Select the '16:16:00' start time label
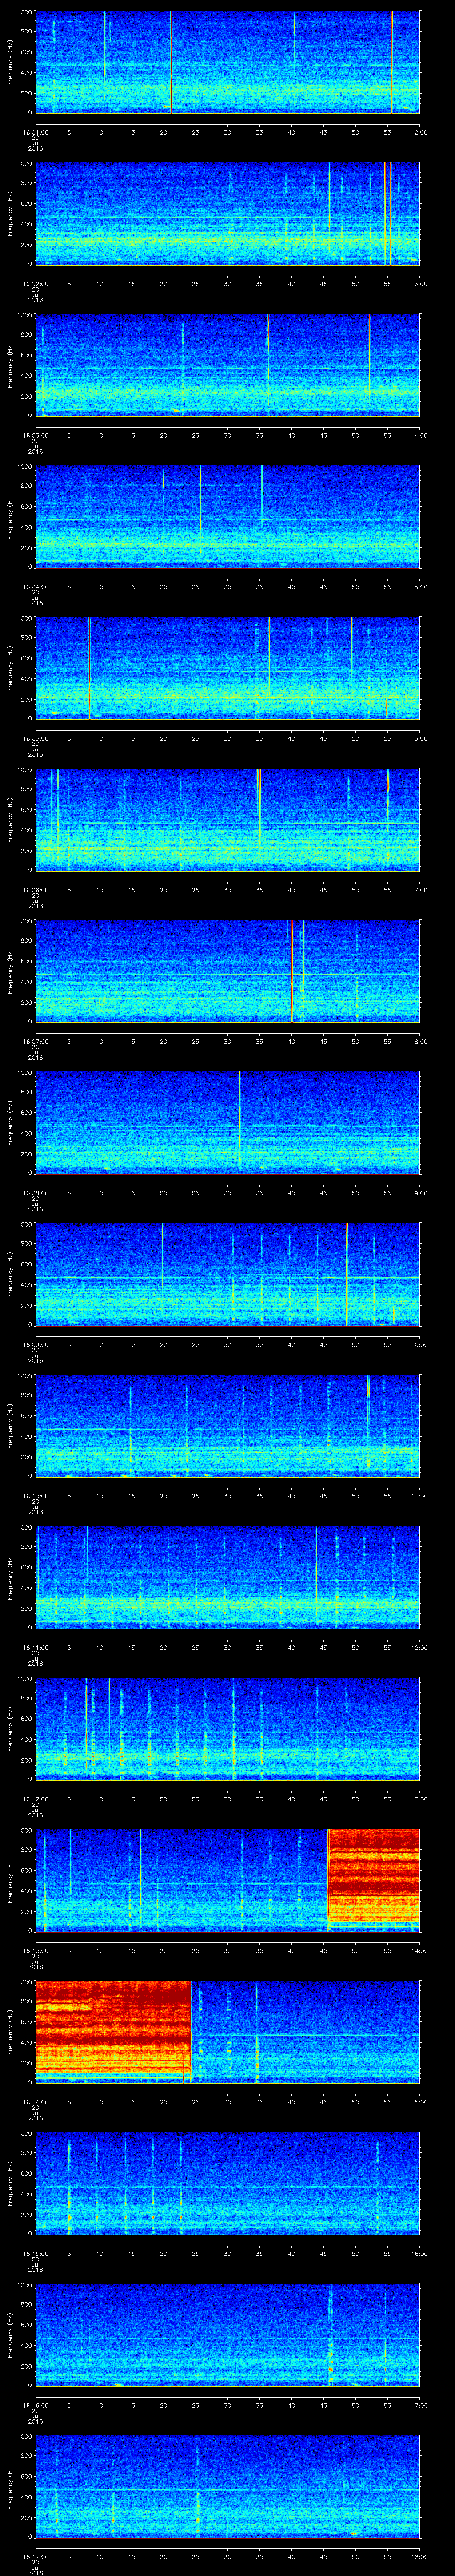455x2576 pixels. [x=35, y=2405]
